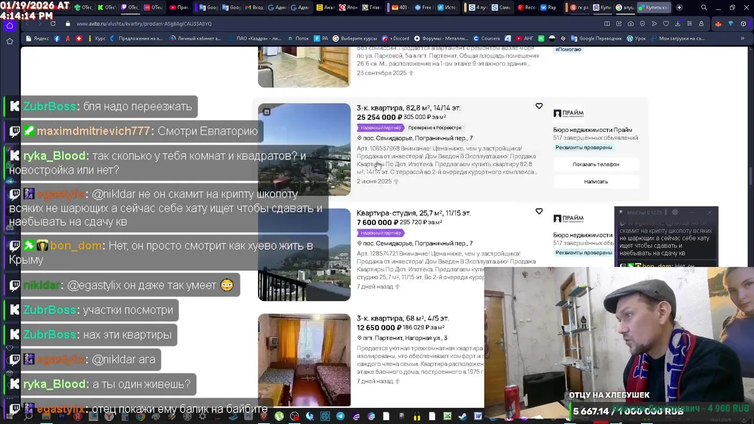Viewport: 754px width, 424px height.
Task: Open the Coursera bookmark
Action: [x=486, y=38]
